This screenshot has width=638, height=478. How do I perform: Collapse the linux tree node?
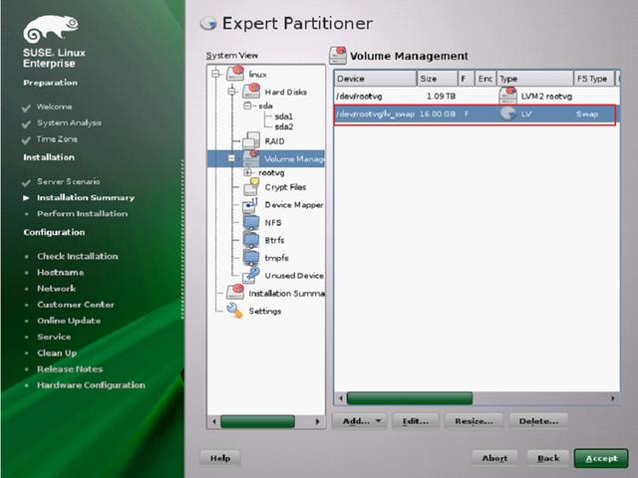(x=215, y=74)
